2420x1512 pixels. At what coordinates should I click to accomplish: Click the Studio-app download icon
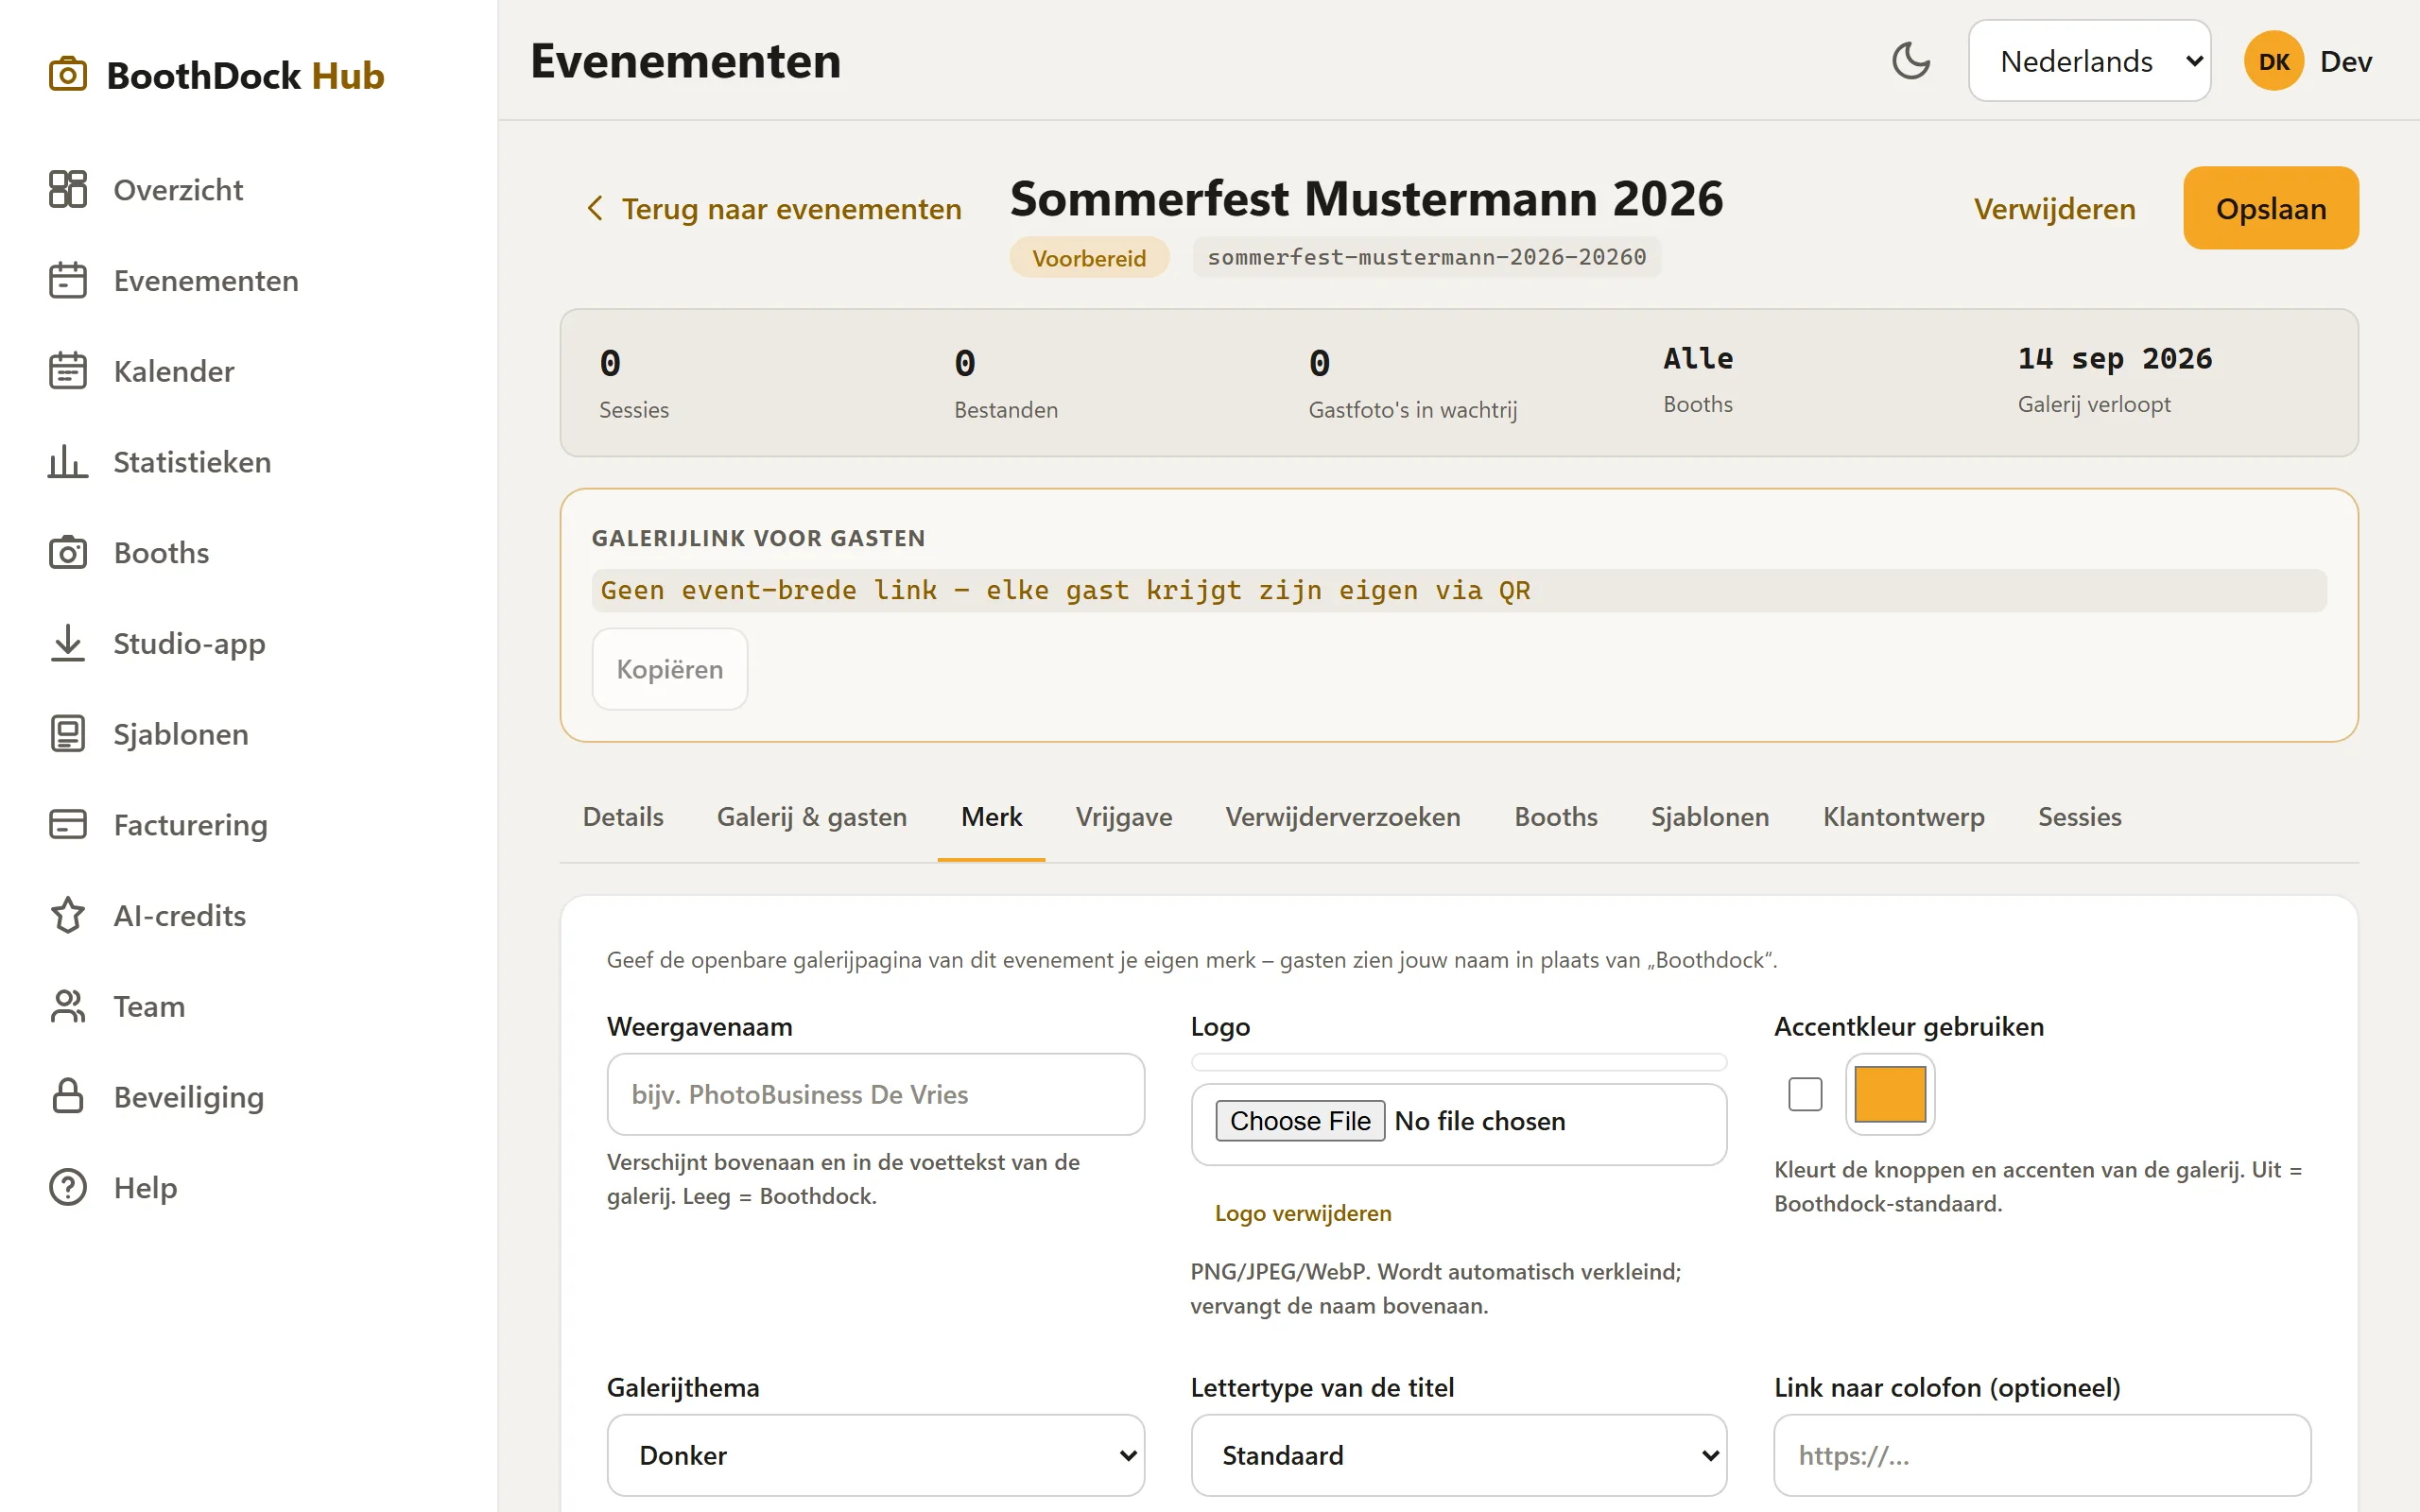coord(68,643)
